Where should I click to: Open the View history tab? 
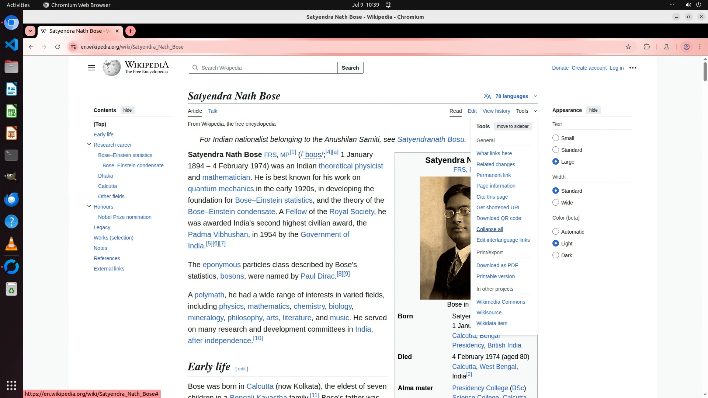pyautogui.click(x=496, y=111)
